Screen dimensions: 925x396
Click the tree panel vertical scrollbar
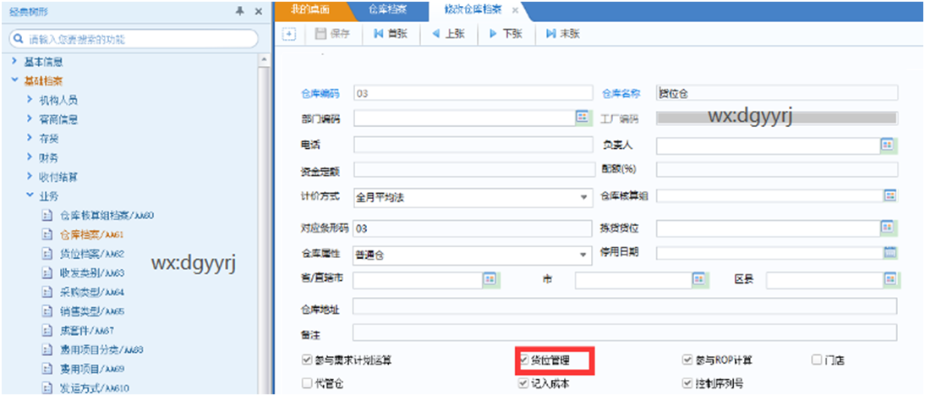(265, 224)
